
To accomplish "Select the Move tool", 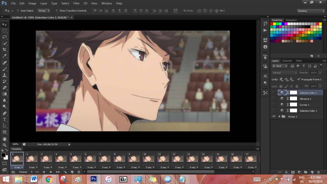I will [x=5, y=25].
